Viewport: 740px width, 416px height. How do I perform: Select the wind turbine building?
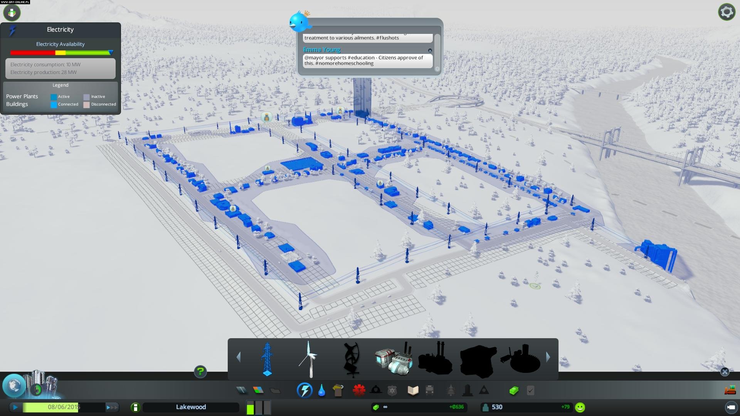pos(309,359)
